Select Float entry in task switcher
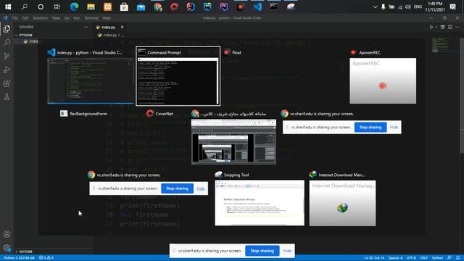Image resolution: width=464 pixels, height=261 pixels. 233,52
